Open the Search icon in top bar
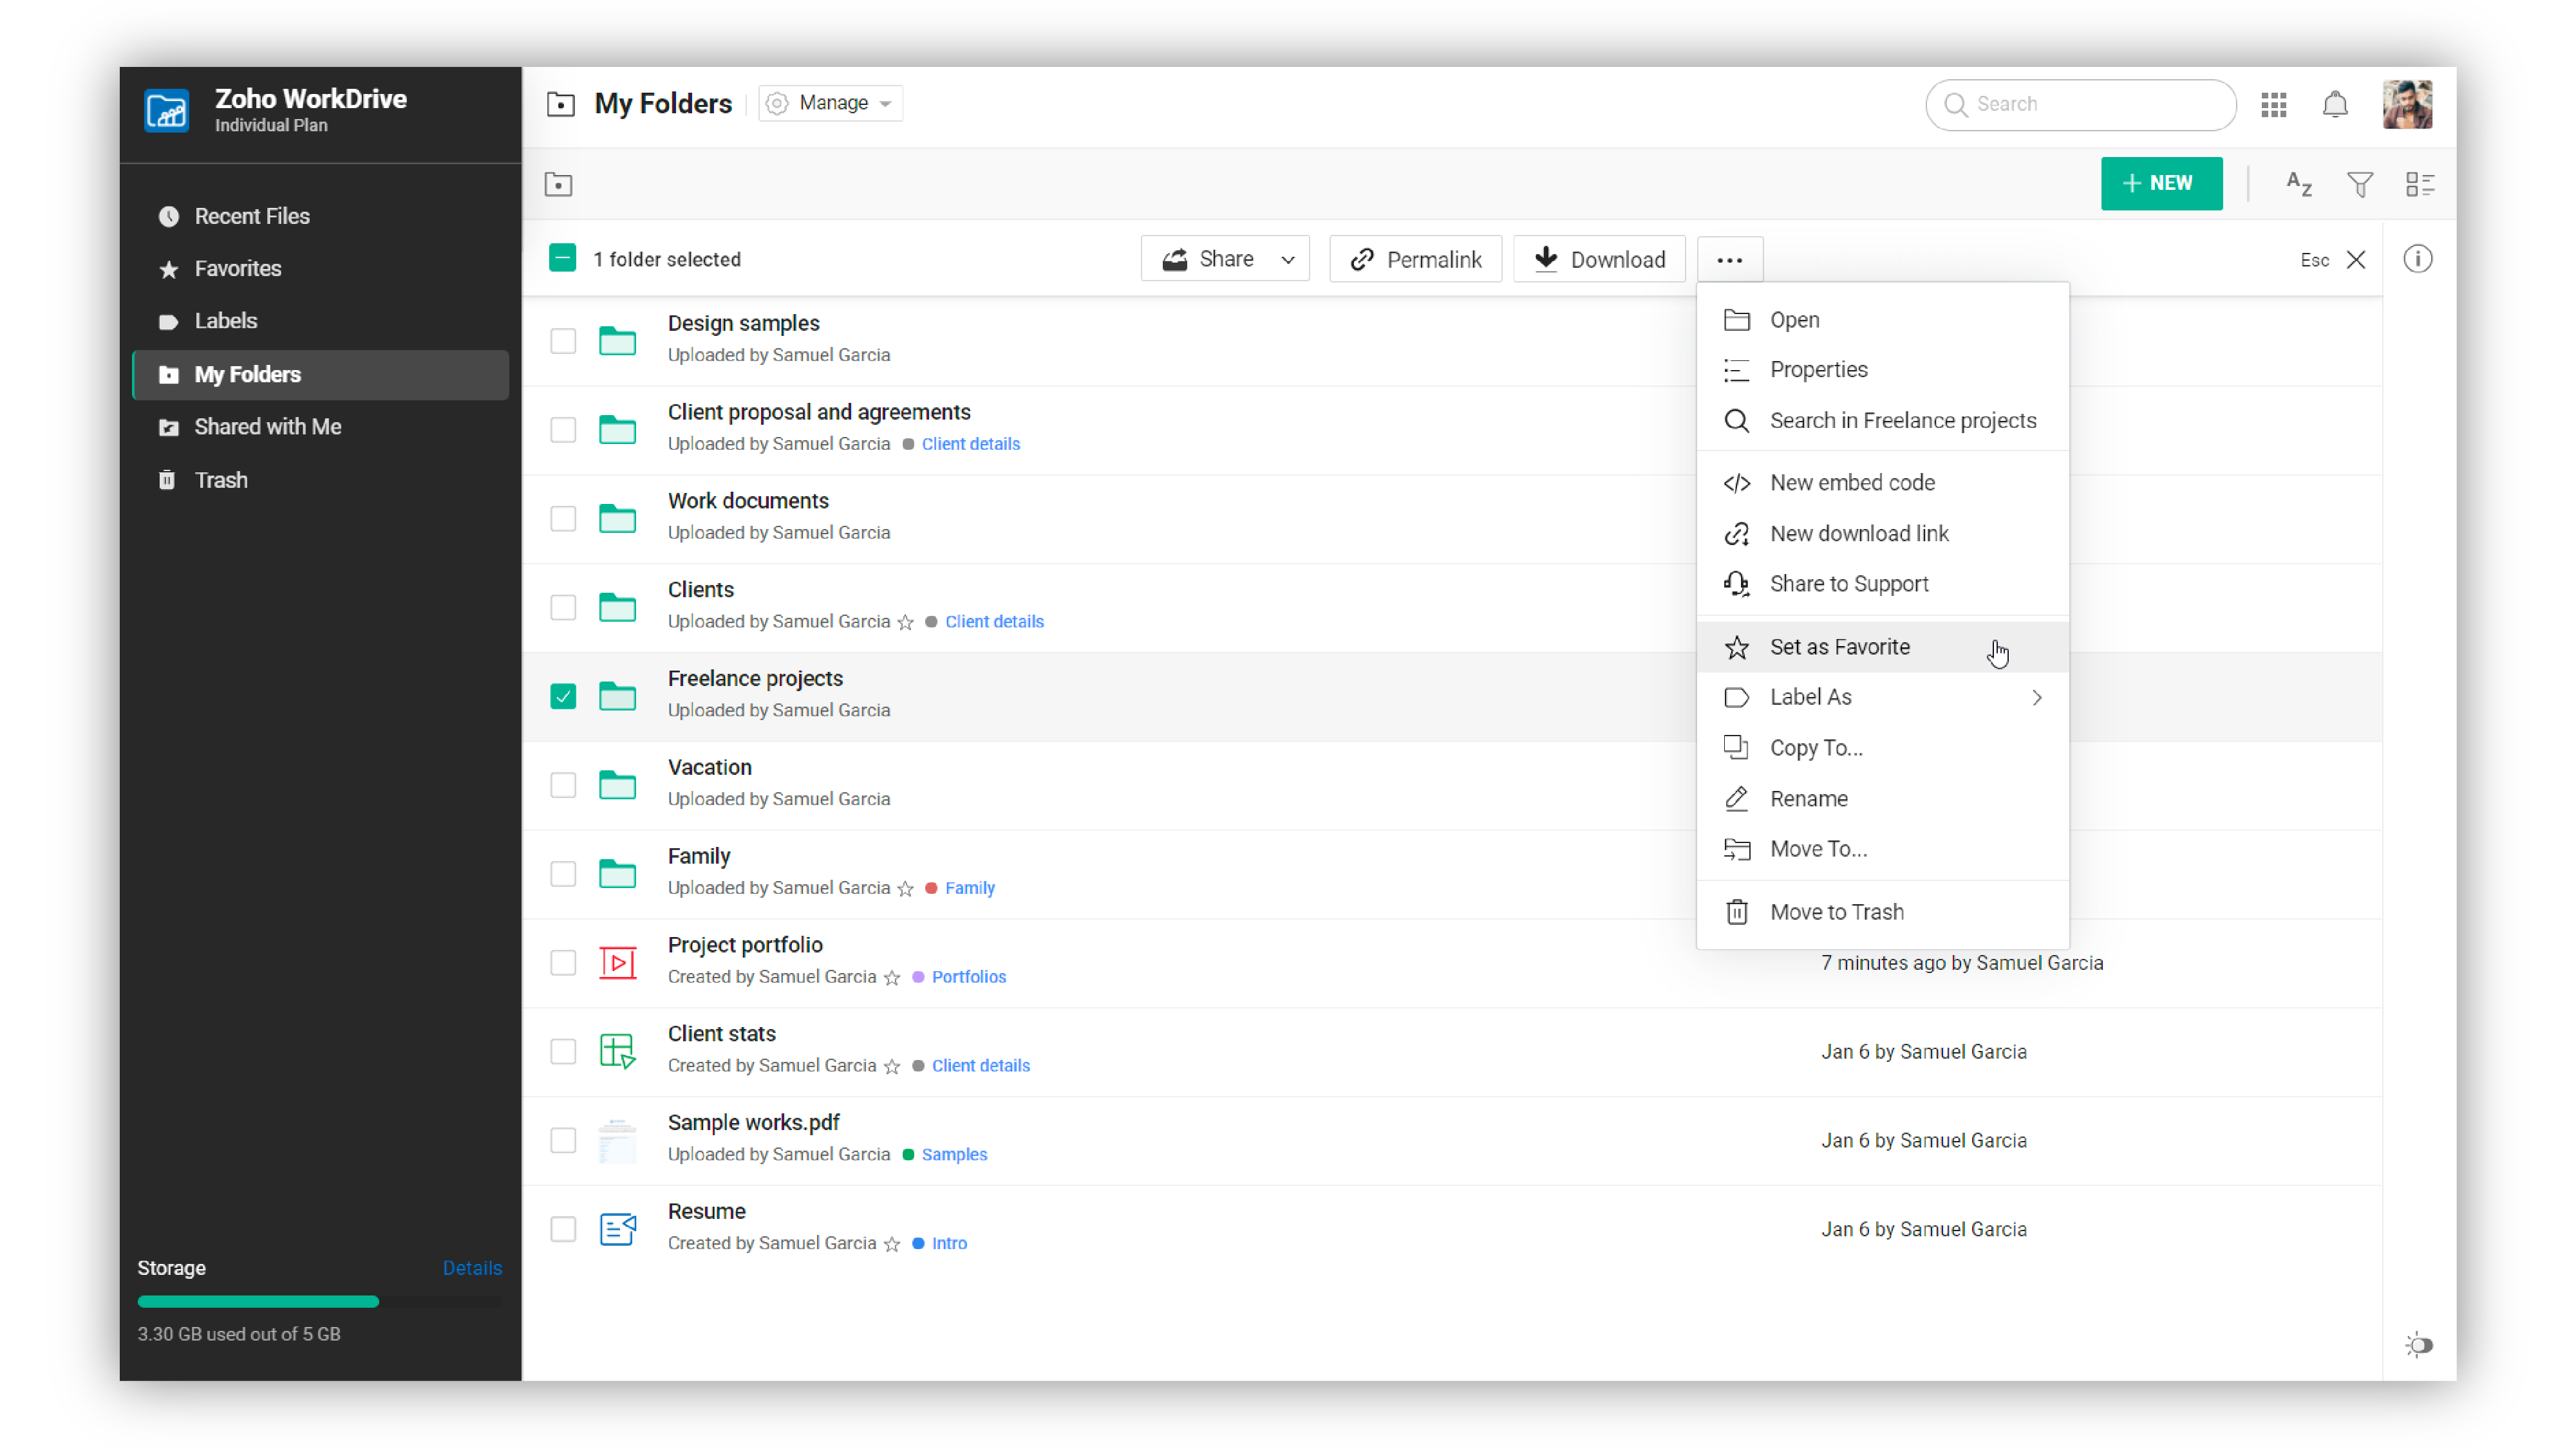 tap(1956, 104)
